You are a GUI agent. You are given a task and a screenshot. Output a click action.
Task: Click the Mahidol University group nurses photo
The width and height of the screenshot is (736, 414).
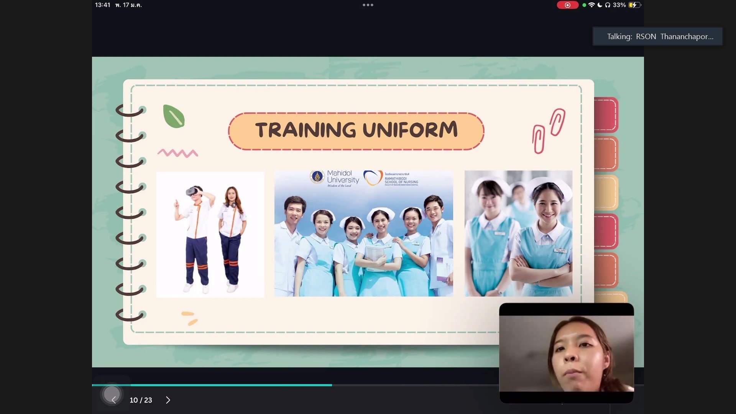point(363,234)
